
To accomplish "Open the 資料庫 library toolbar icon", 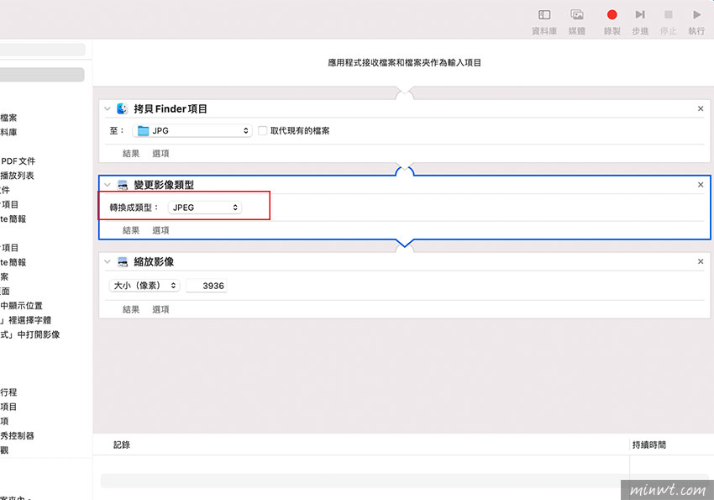I will (544, 15).
